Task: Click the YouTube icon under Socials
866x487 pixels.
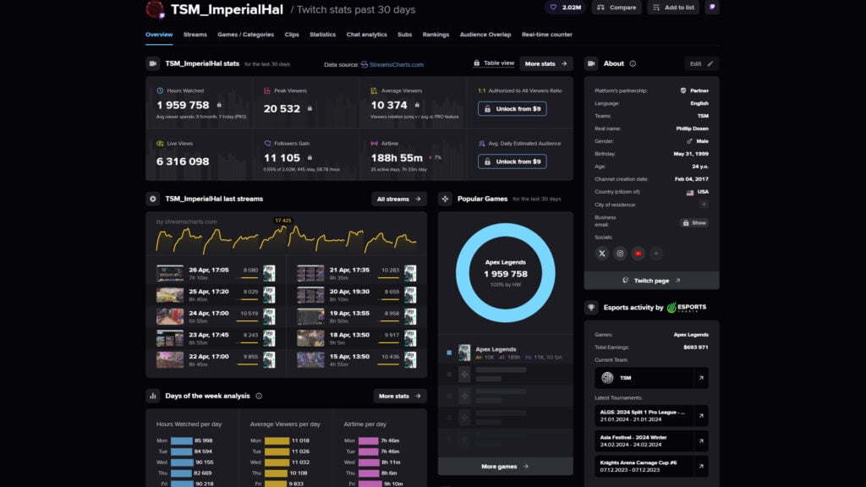Action: pos(638,253)
